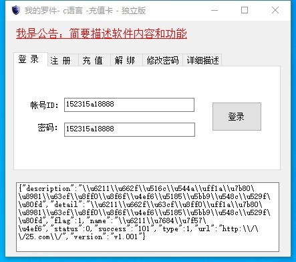Go to the 修改密码 tab
The width and height of the screenshot is (296, 262).
[162, 60]
